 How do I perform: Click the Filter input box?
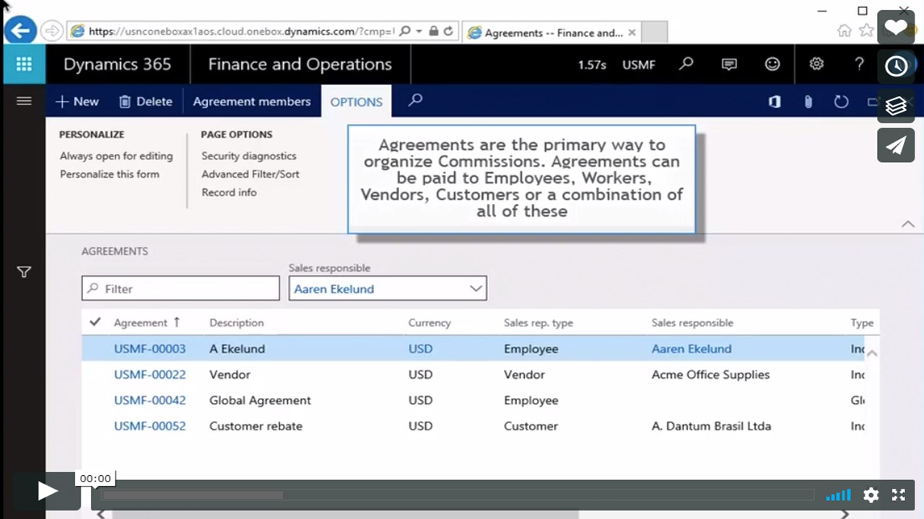(x=180, y=288)
